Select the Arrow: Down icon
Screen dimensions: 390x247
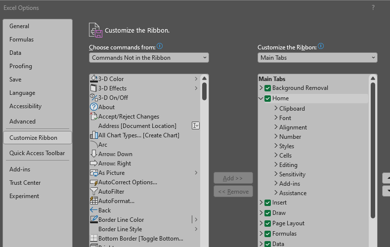[94, 154]
